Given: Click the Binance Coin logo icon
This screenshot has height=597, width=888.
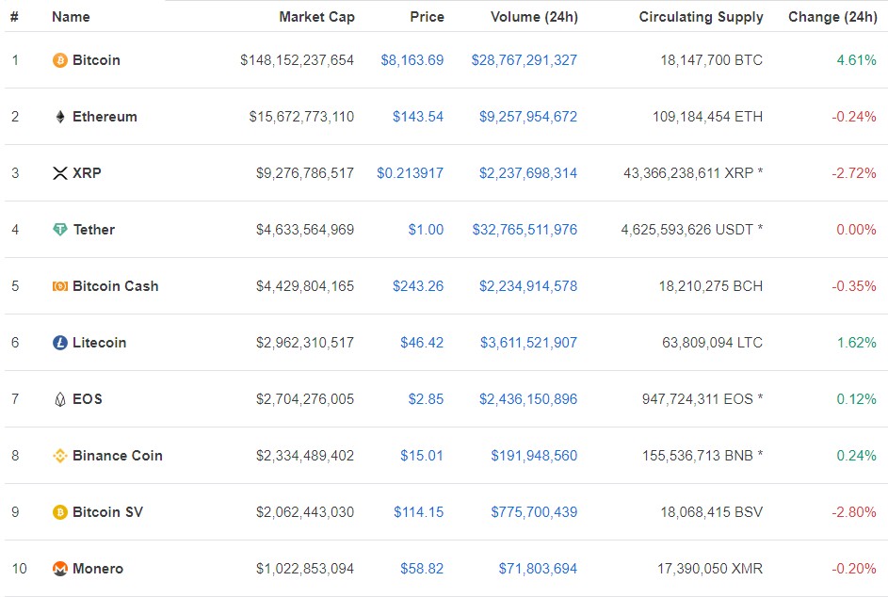Looking at the screenshot, I should [x=60, y=456].
